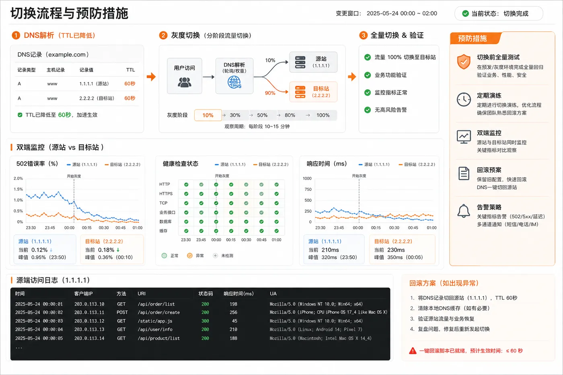This screenshot has height=375, width=563.
Task: Open 源站 card with 峰值 0.95%
Action: 45,249
